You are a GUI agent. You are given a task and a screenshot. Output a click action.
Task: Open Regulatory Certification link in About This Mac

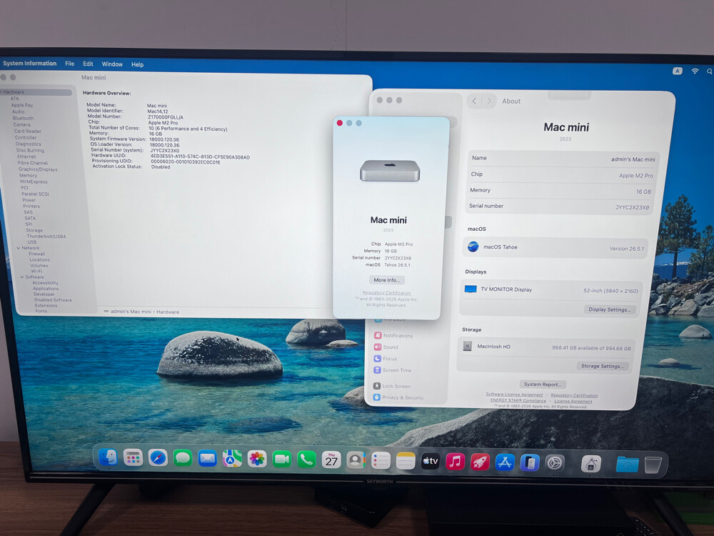386,292
